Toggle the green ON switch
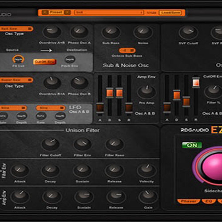This screenshot has height=222, width=222. [x=192, y=145]
